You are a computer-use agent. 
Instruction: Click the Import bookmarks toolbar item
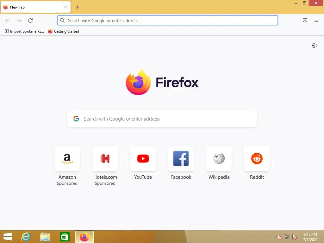click(24, 31)
